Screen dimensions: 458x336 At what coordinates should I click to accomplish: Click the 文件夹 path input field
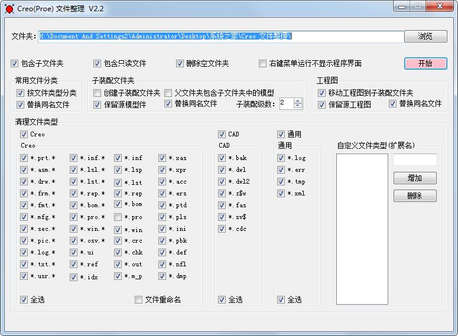point(220,36)
